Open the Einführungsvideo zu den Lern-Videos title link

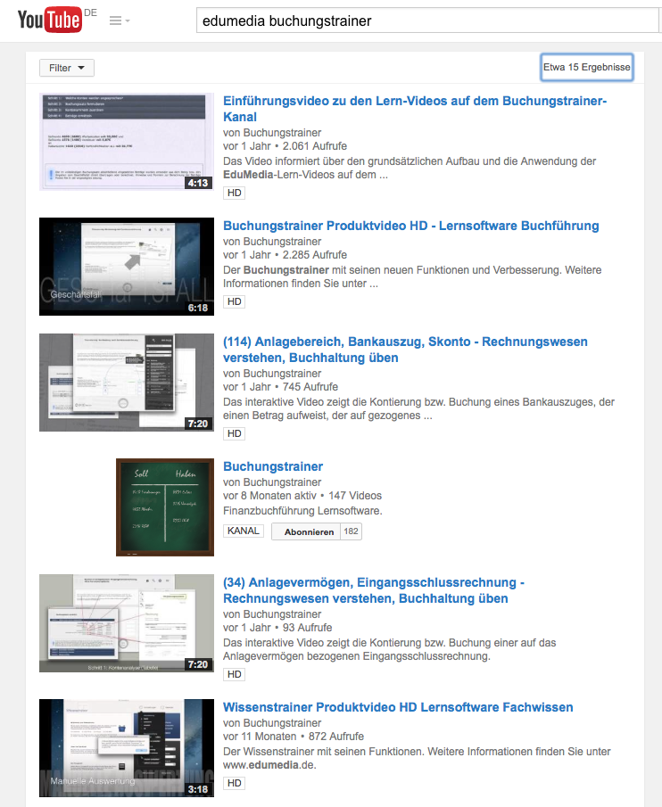415,109
